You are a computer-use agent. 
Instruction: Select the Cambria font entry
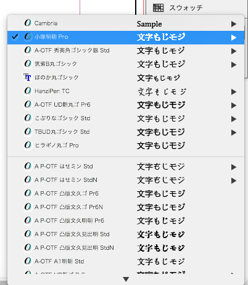point(126,23)
